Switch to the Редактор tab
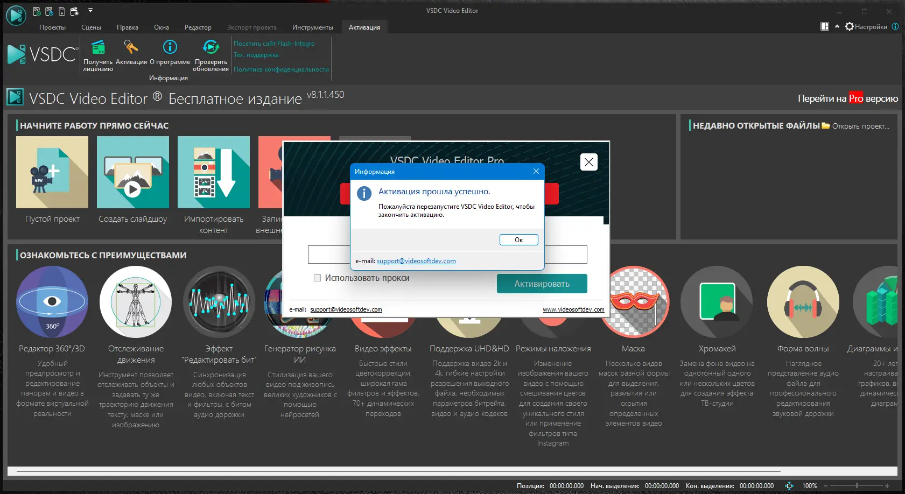The image size is (905, 494). (x=198, y=27)
